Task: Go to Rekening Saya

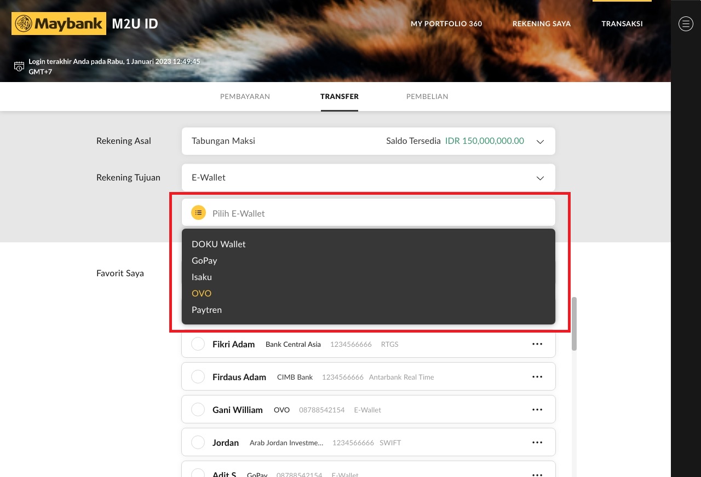Action: point(542,24)
